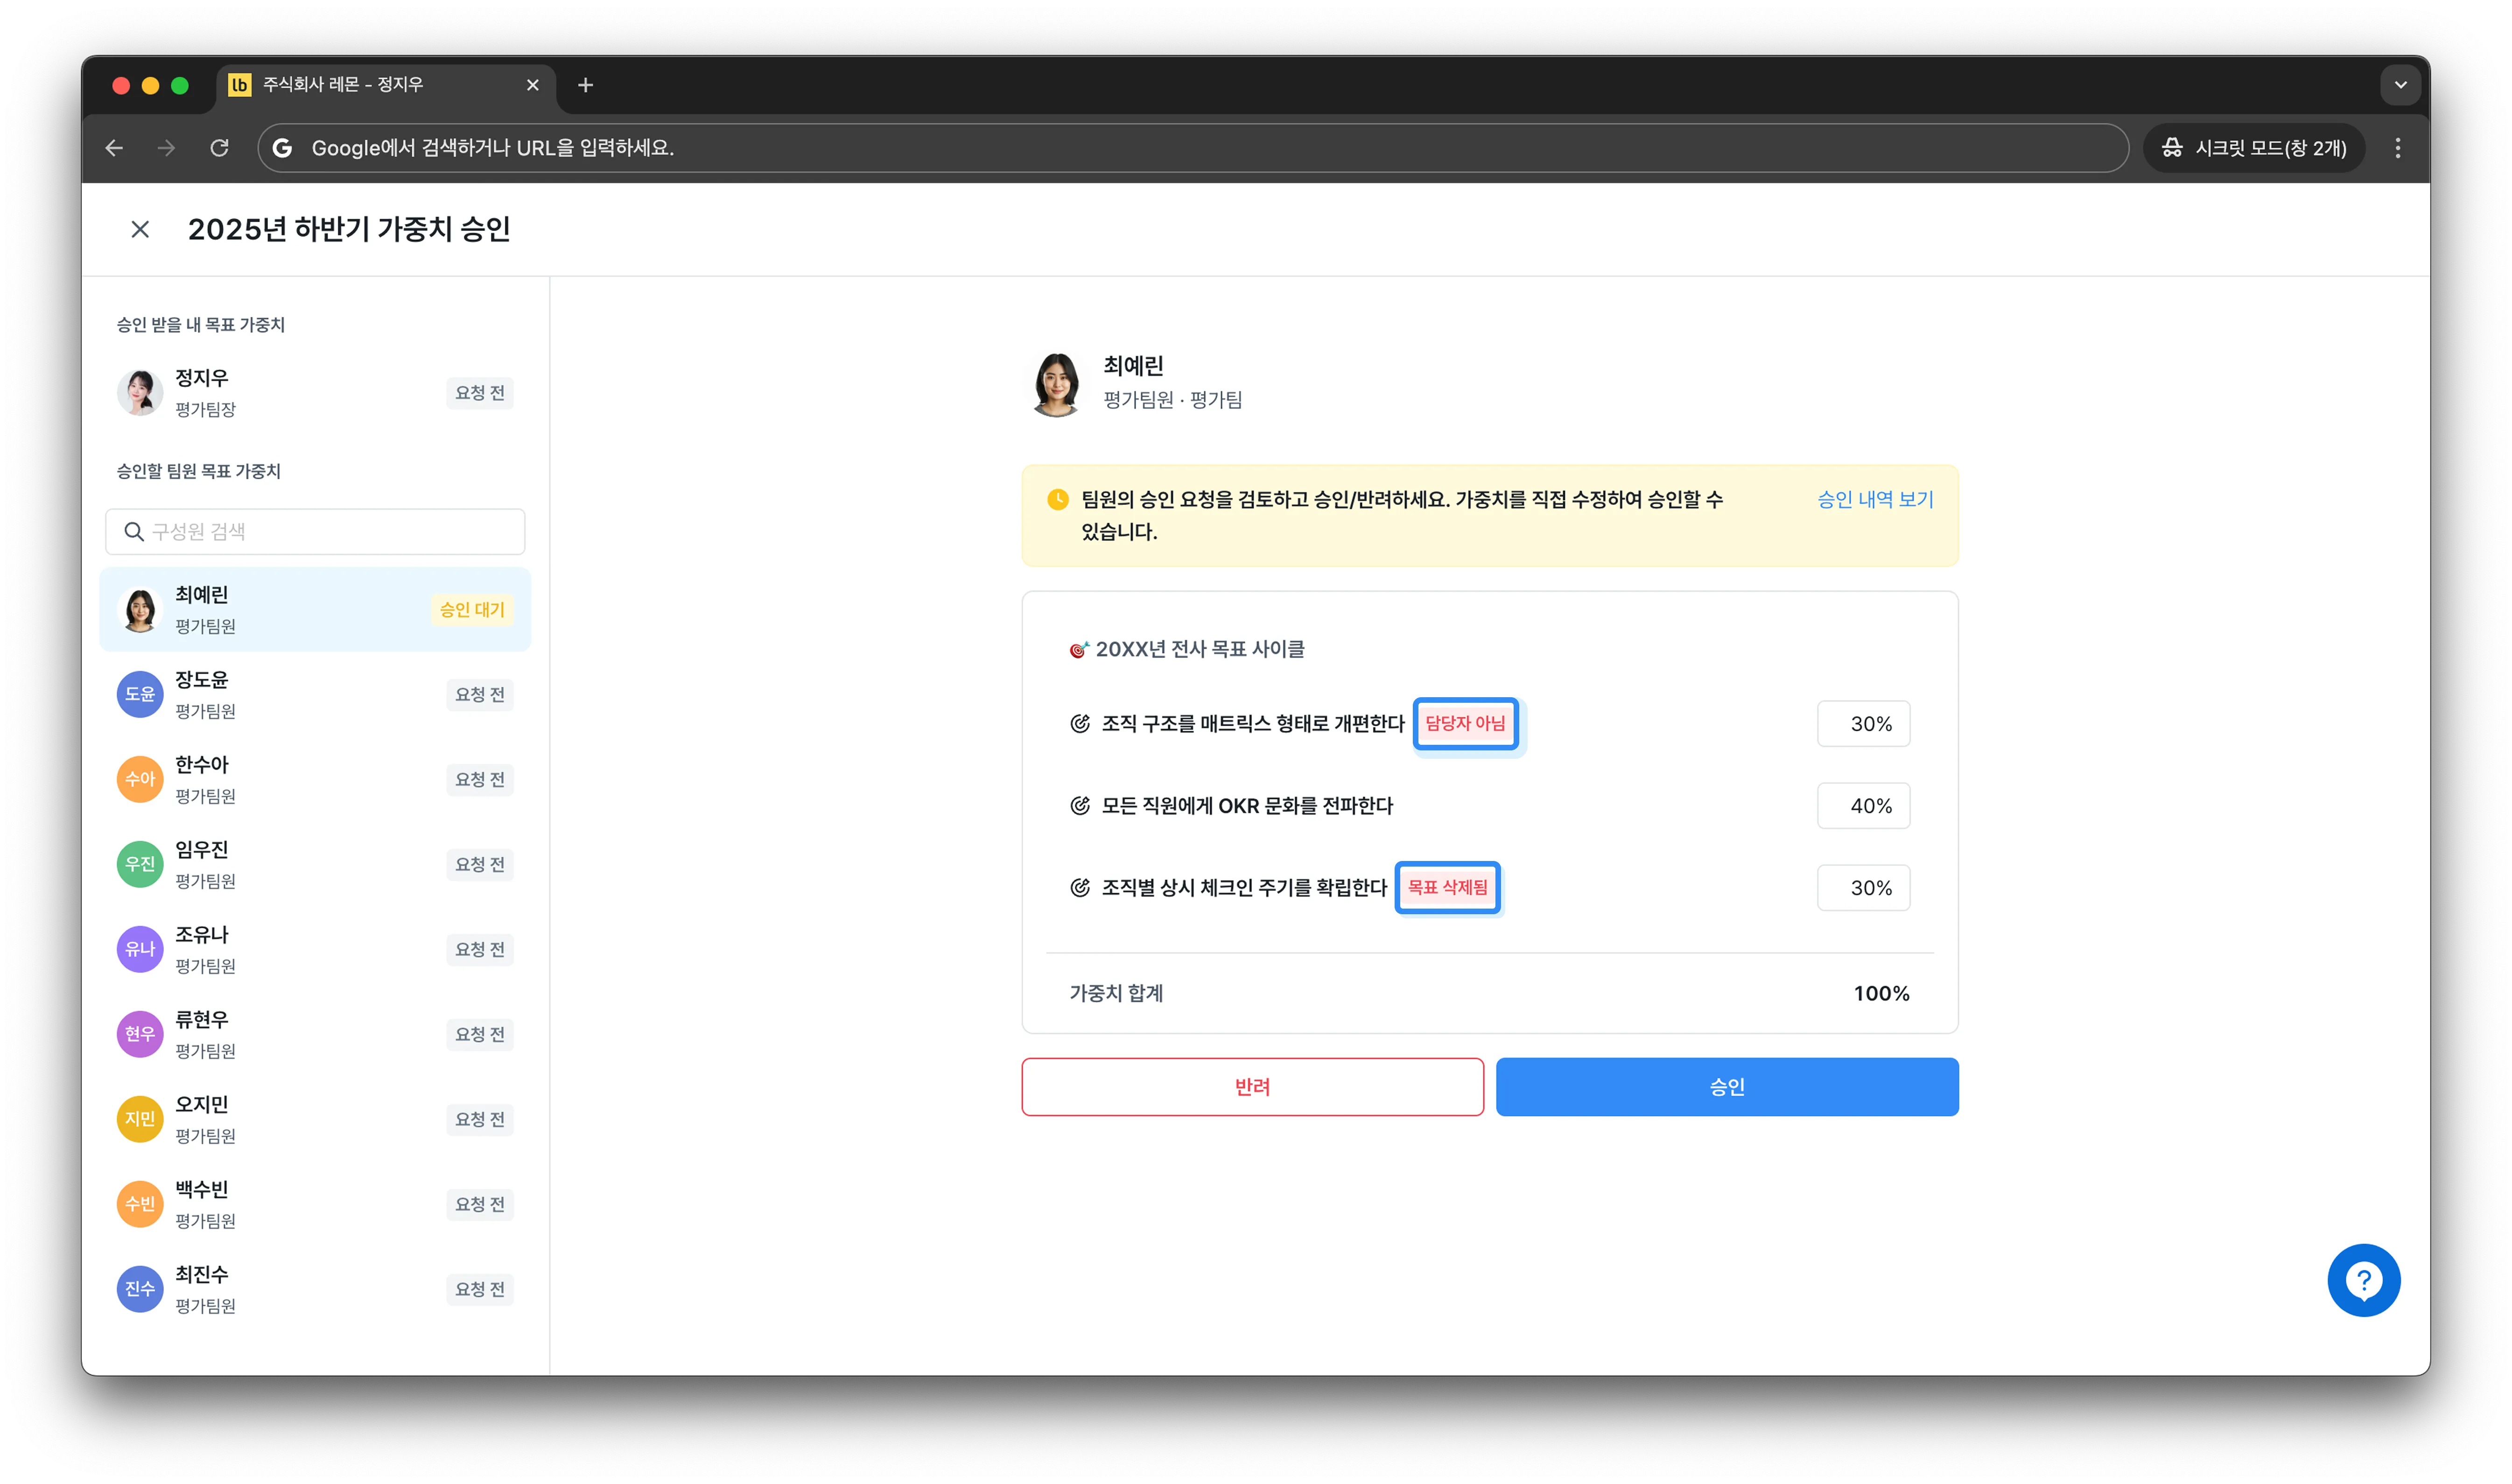Click the blue 승인 approve button
The width and height of the screenshot is (2512, 1484).
1727,1086
